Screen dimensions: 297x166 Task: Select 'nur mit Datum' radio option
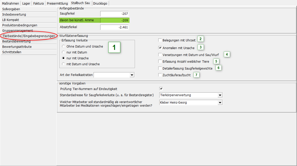pyautogui.click(x=63, y=52)
